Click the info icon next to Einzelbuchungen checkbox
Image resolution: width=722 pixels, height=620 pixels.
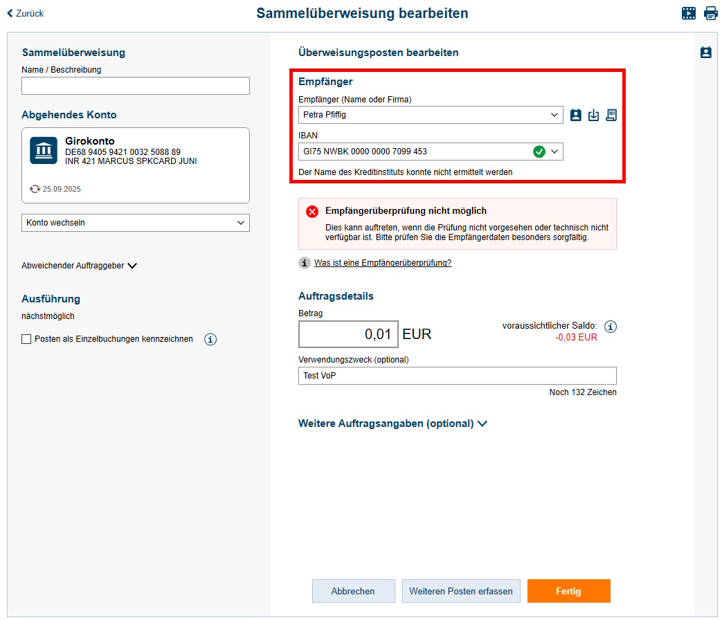tap(210, 339)
